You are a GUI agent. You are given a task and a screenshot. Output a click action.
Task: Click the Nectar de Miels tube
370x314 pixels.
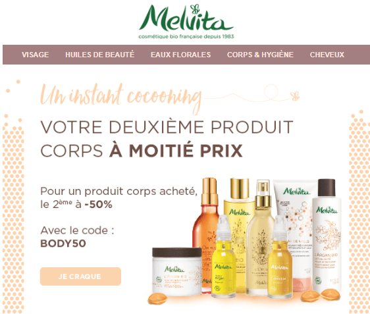[x=295, y=234]
